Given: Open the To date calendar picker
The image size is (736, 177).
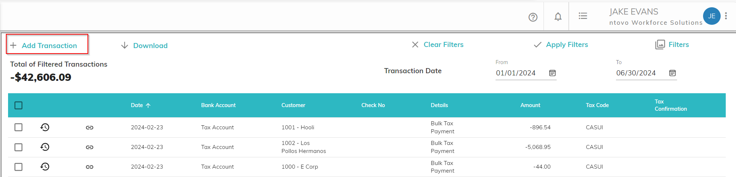Looking at the screenshot, I should pos(672,73).
